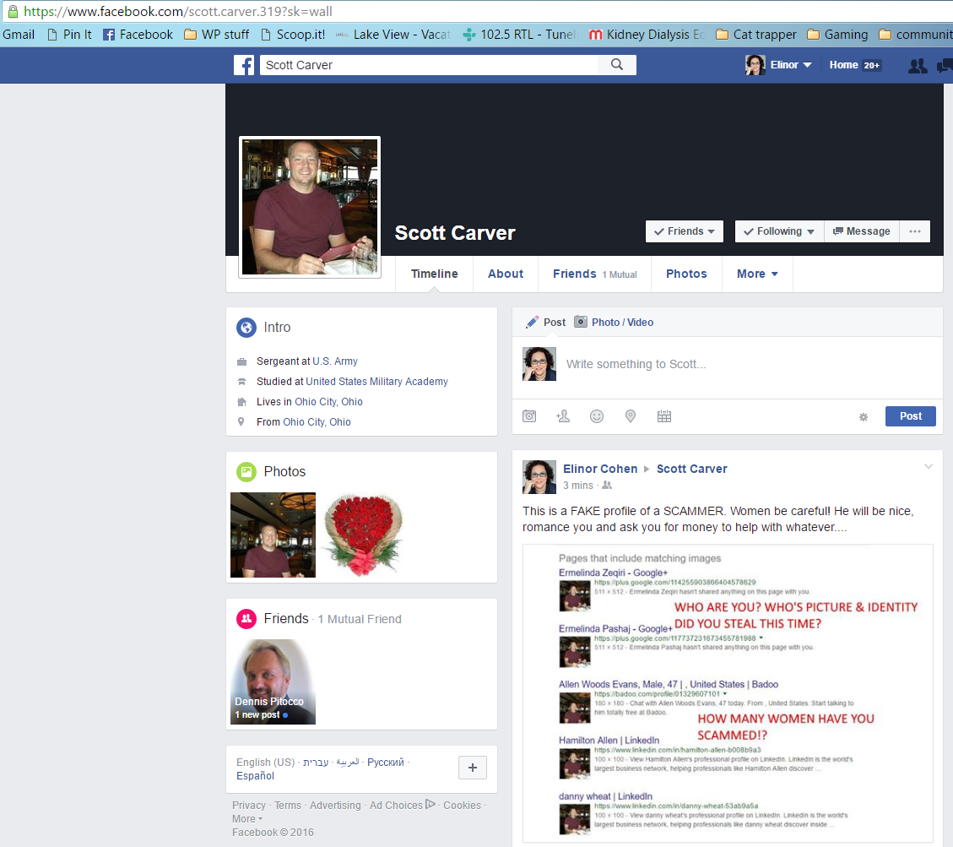Viewport: 953px width, 847px height.
Task: Click the 3 mins post timestamp
Action: coord(577,486)
